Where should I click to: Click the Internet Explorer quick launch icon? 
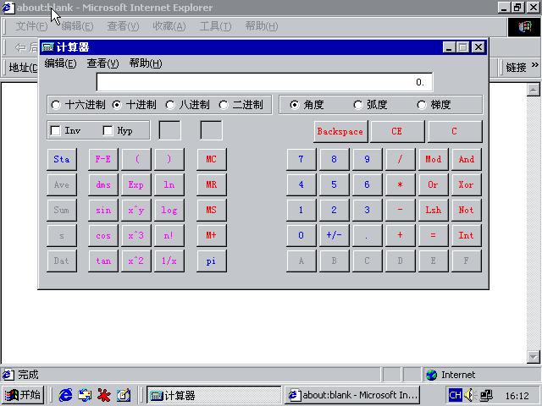(65, 395)
